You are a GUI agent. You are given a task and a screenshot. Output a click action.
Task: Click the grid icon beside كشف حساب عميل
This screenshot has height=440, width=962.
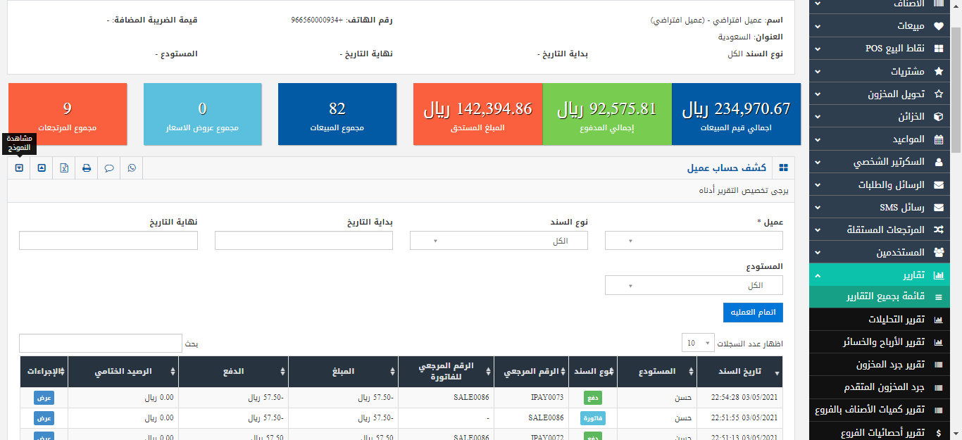(783, 168)
